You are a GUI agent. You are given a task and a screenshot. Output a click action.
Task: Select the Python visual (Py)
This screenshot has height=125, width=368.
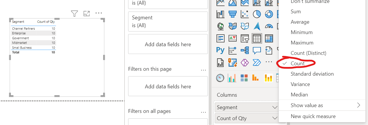tap(221, 50)
